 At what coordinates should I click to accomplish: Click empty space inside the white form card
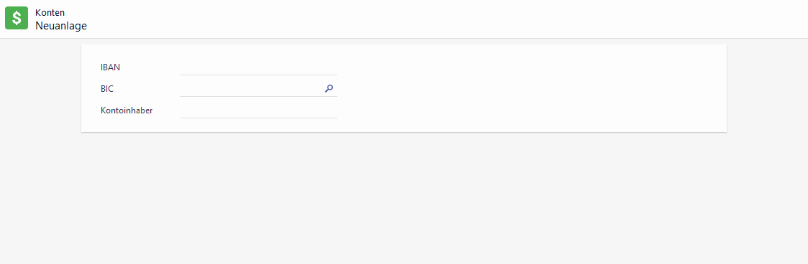point(531,88)
